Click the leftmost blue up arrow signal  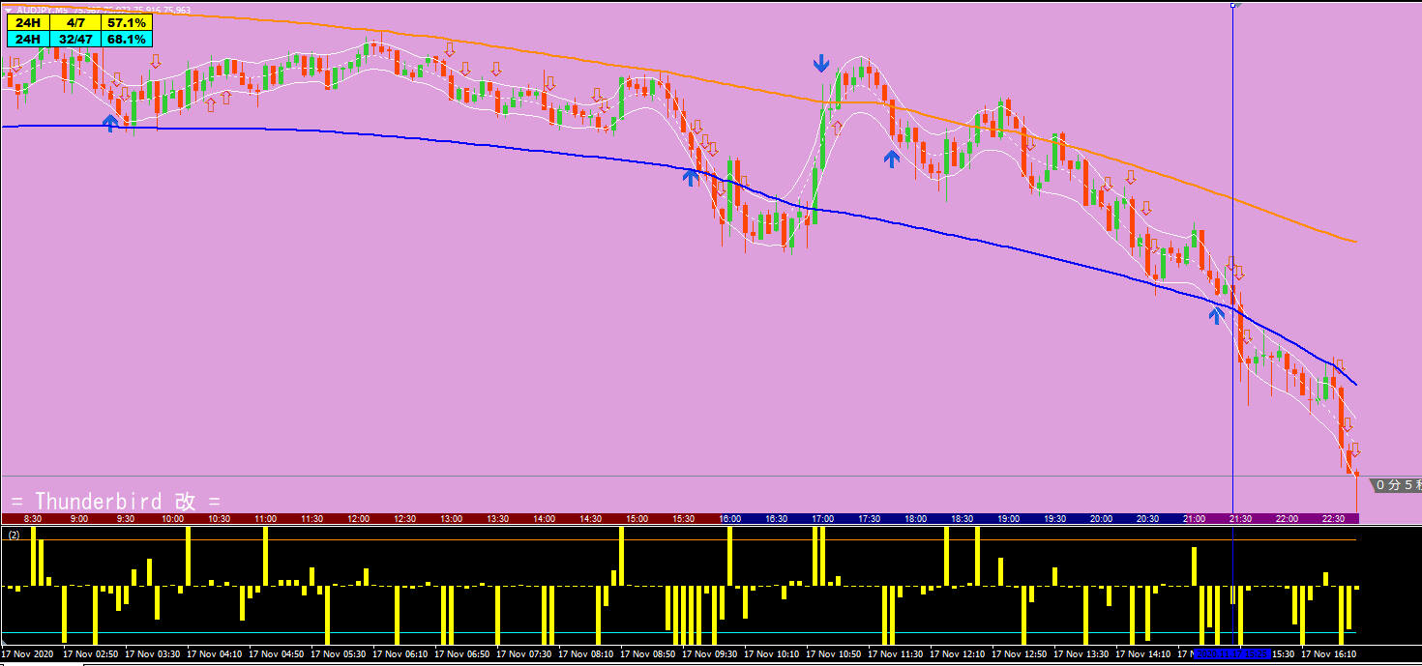pos(111,122)
